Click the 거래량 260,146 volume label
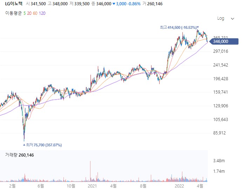Screen dimensions: 242x190 point(19,155)
